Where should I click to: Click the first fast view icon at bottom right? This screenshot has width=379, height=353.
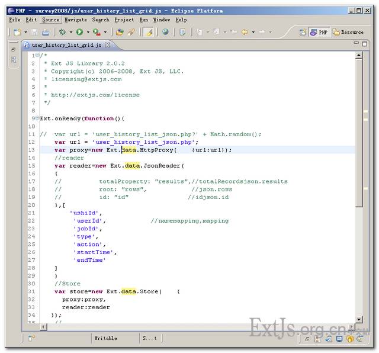point(307,339)
